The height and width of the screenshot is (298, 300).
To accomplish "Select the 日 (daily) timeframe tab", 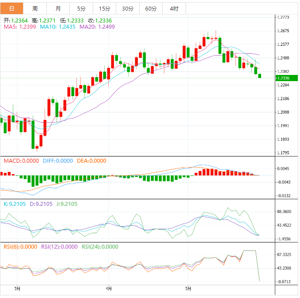I will click(x=11, y=8).
